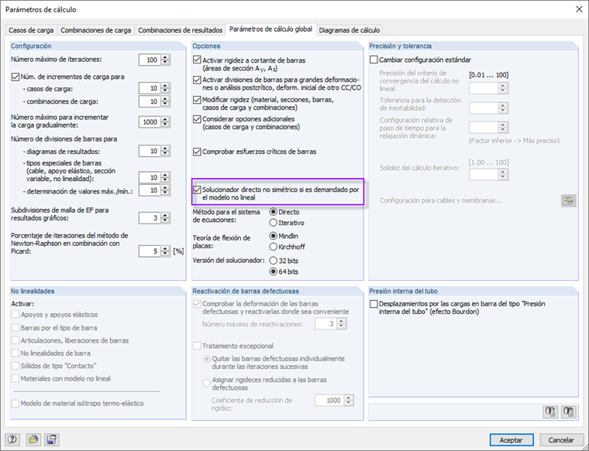Select 64 bits solver version
The height and width of the screenshot is (451, 589).
click(x=273, y=272)
